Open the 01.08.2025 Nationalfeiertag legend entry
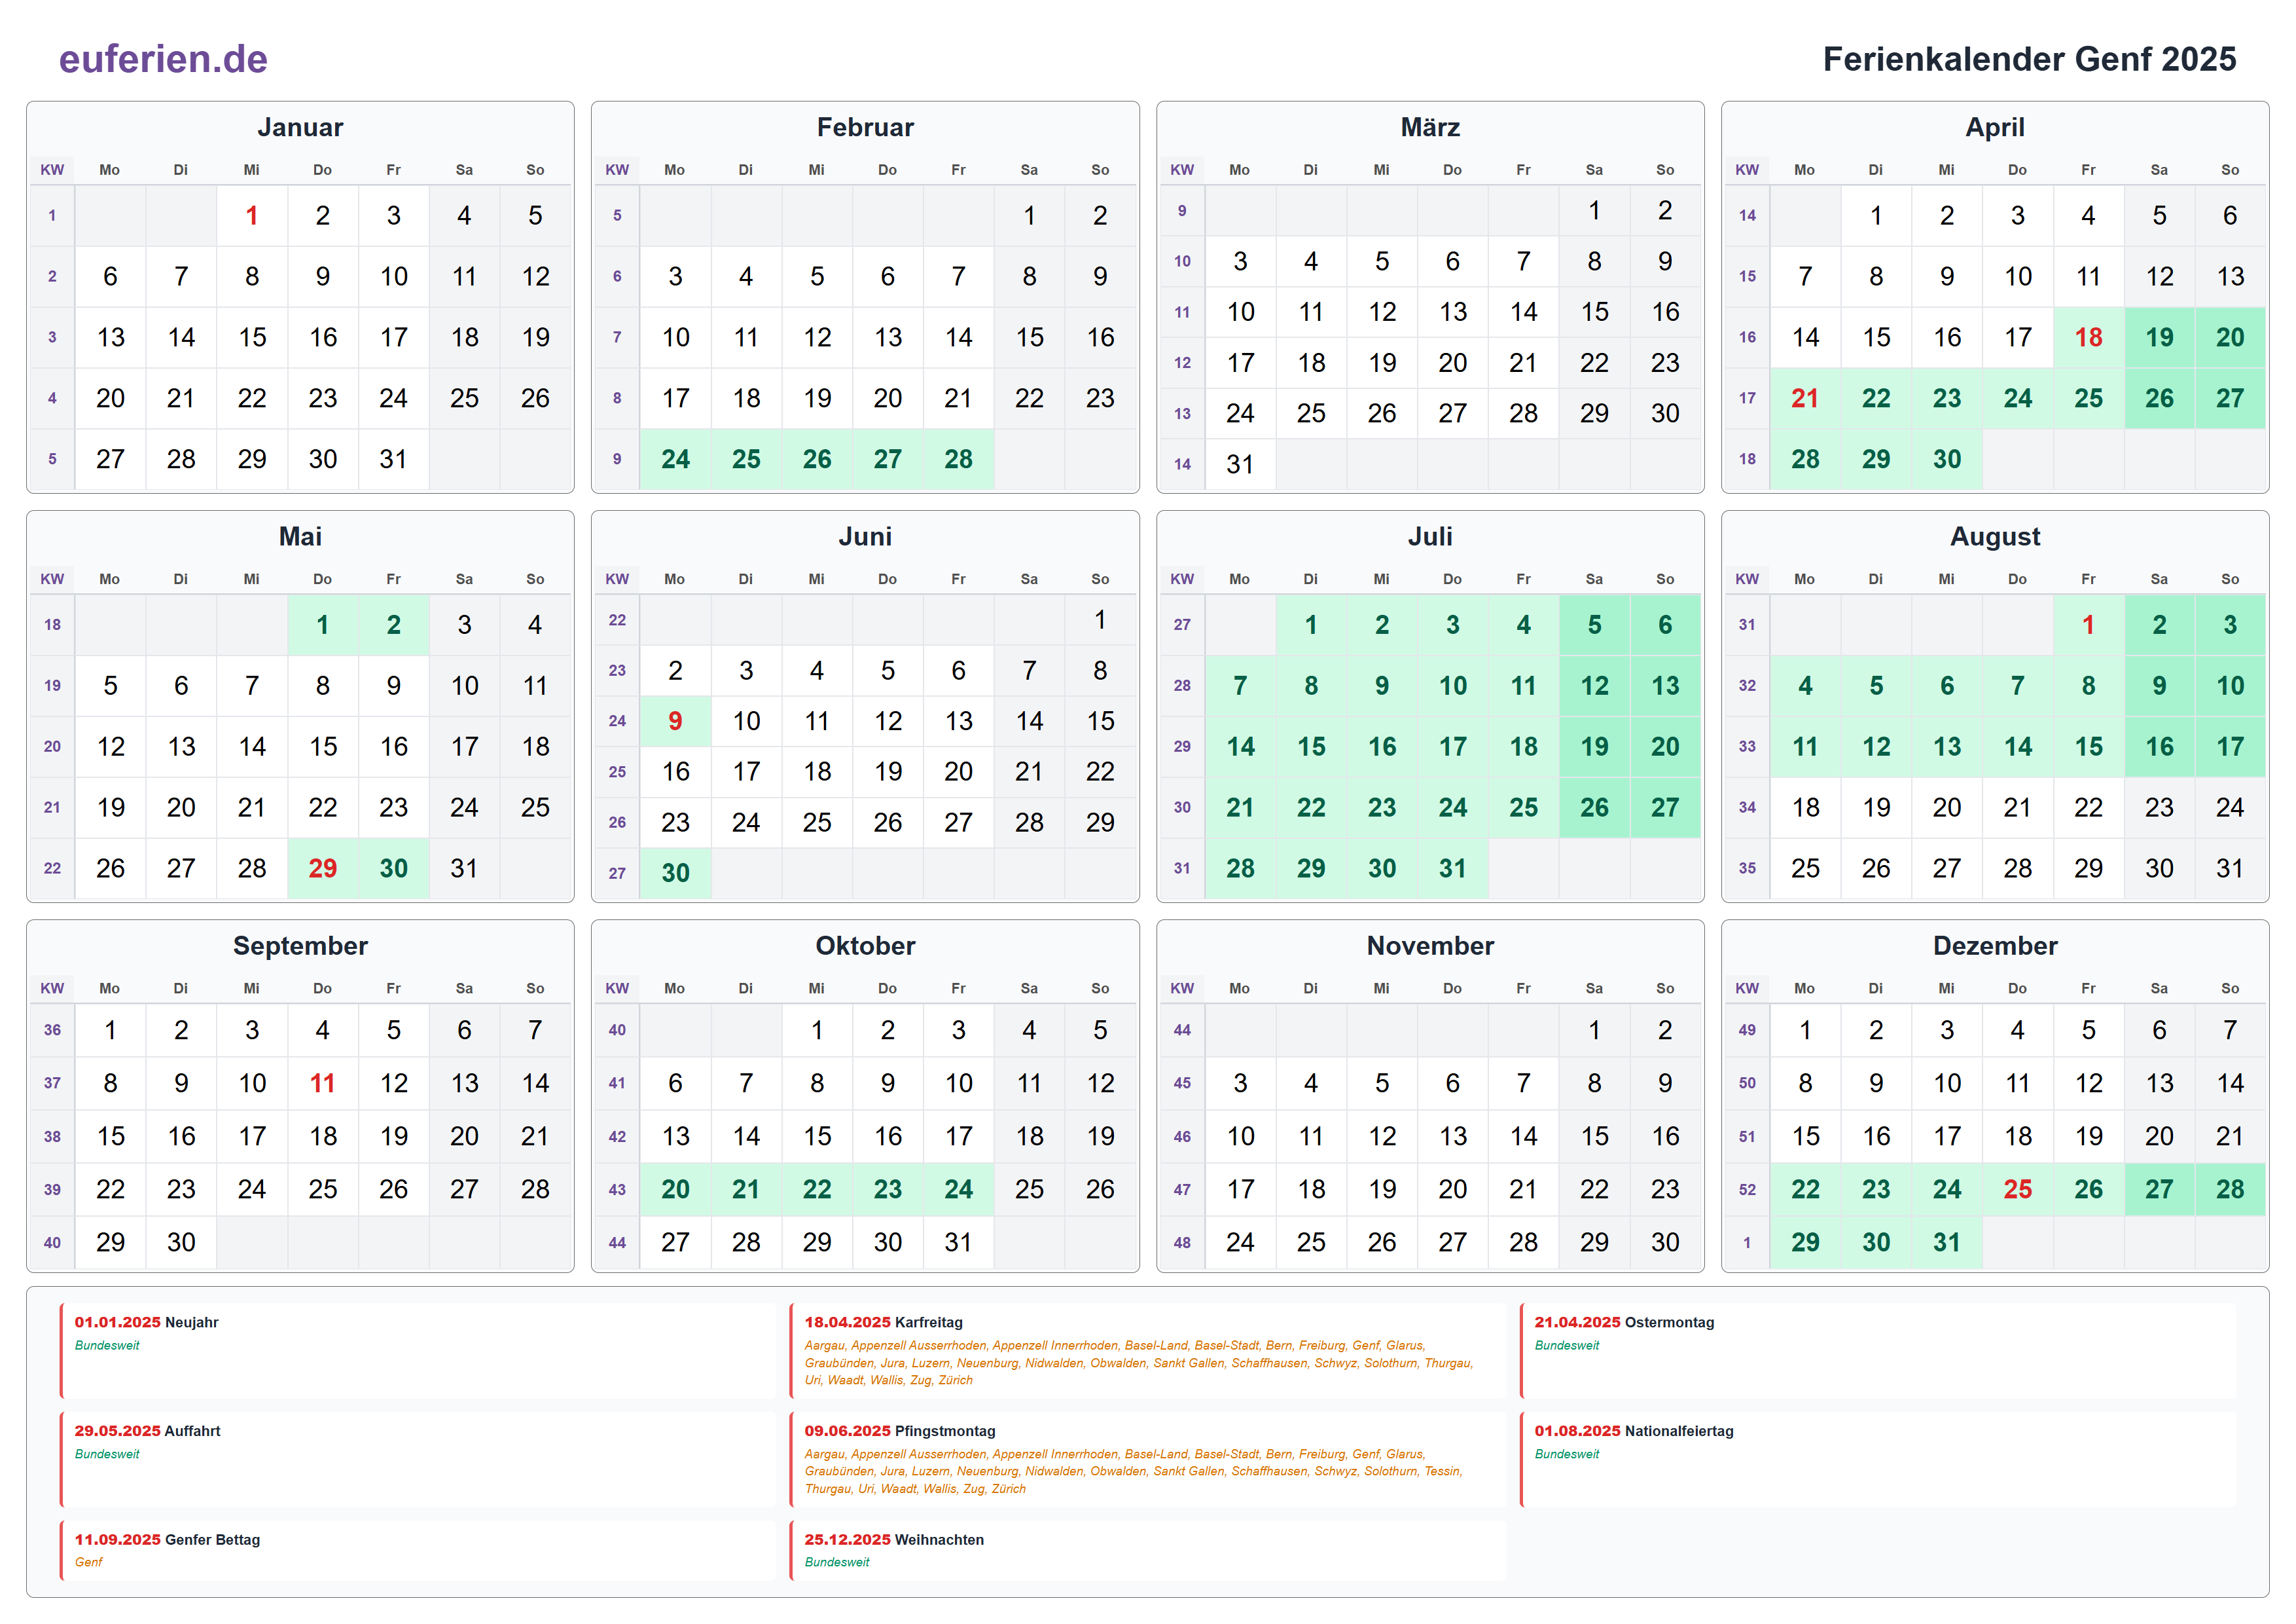 (1877, 1459)
